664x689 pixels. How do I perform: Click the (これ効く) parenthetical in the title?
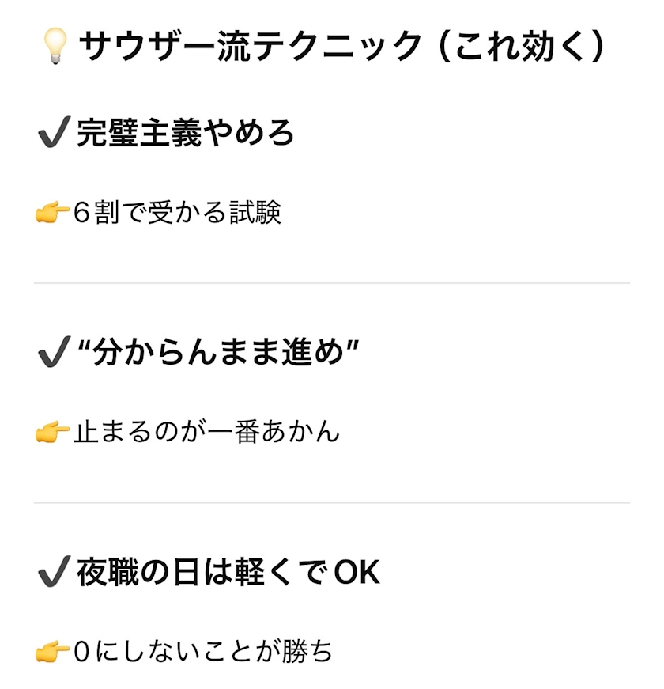click(521, 47)
